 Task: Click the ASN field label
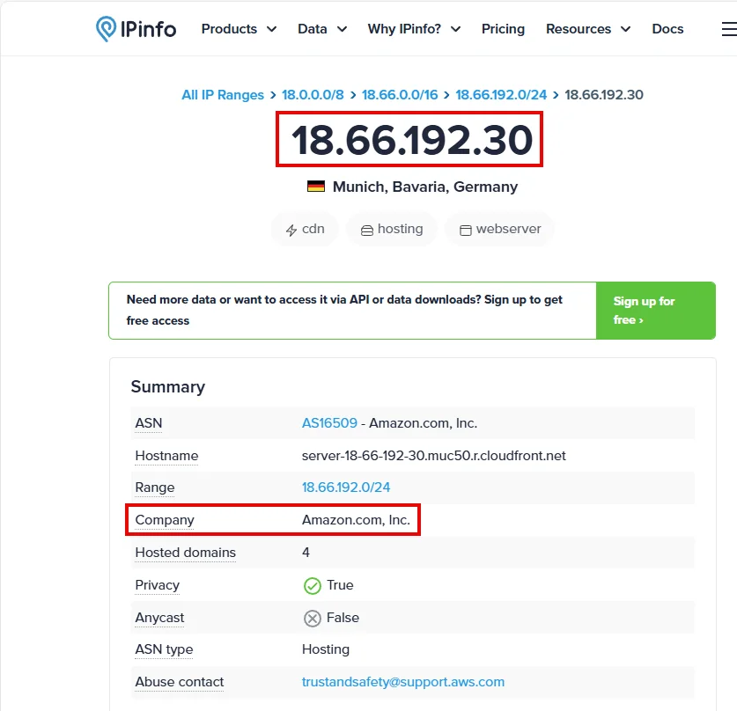point(149,423)
